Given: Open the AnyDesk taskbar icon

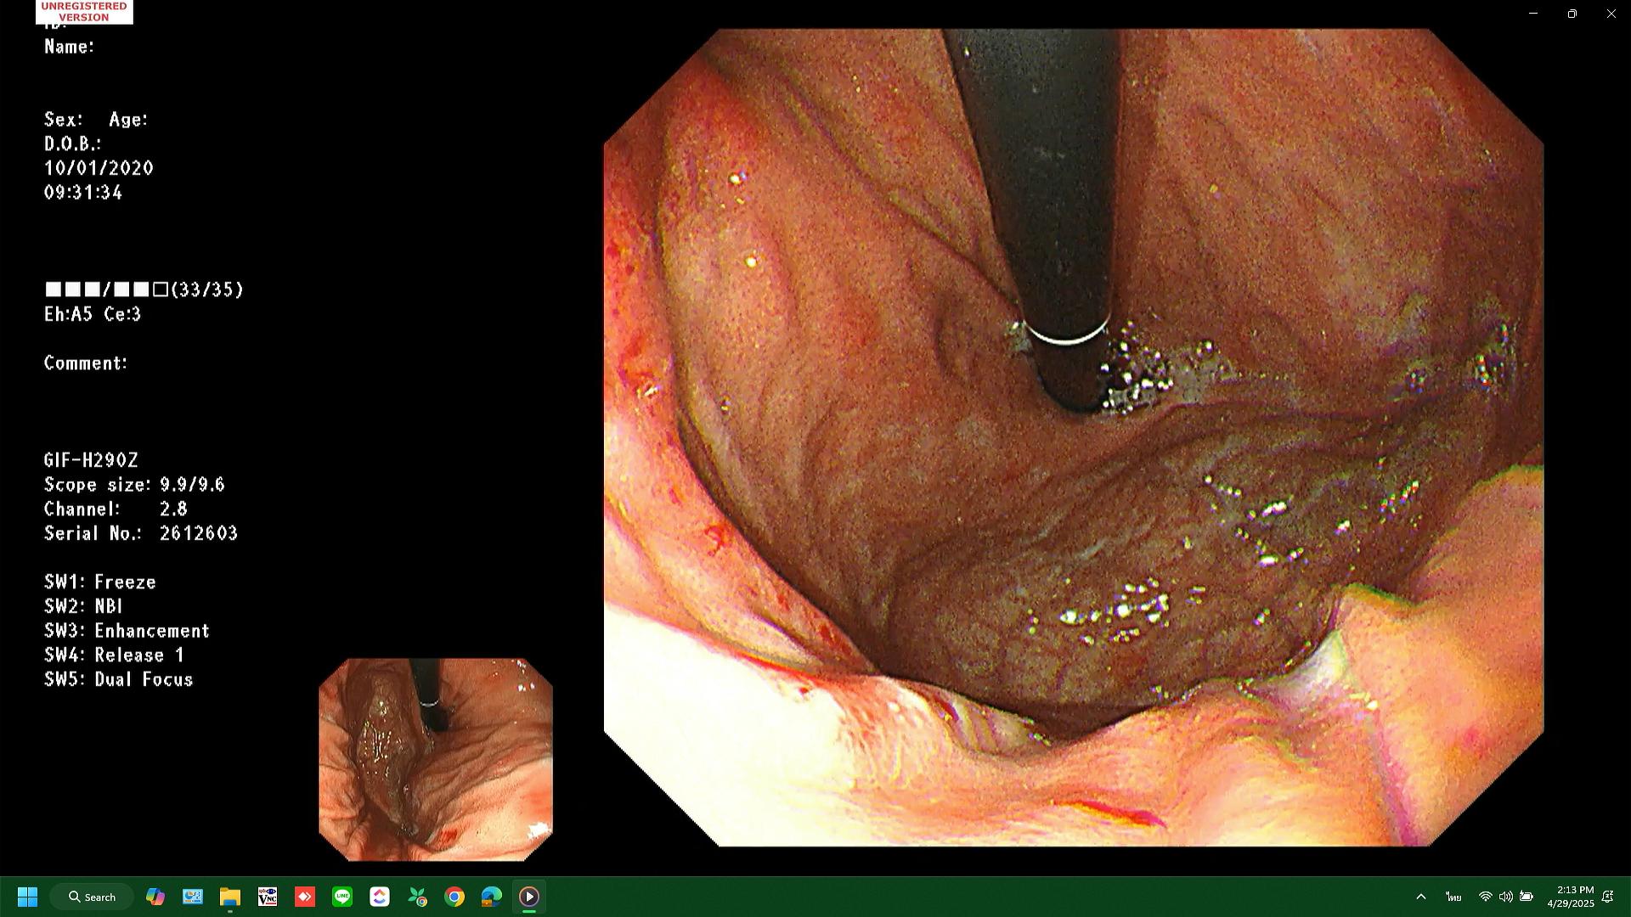Looking at the screenshot, I should click(305, 897).
